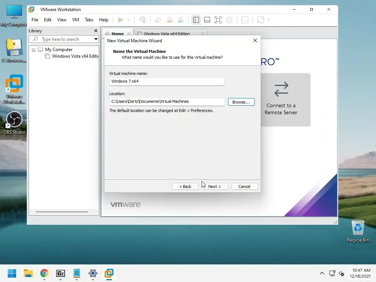This screenshot has height=282, width=376.
Task: Close the Windows Vista x64 Edition tab
Action: pyautogui.click(x=203, y=33)
